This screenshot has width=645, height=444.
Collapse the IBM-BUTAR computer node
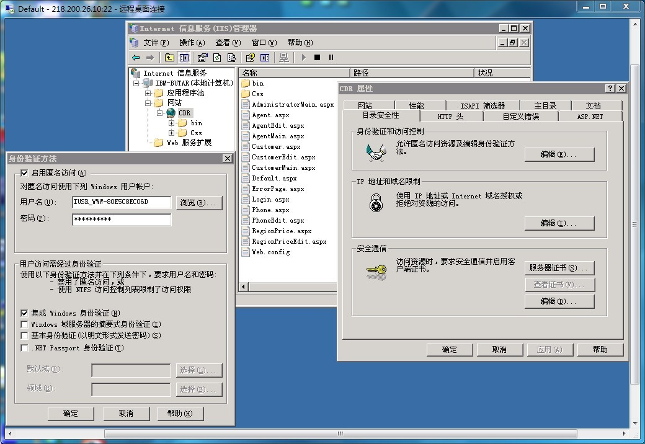(136, 84)
